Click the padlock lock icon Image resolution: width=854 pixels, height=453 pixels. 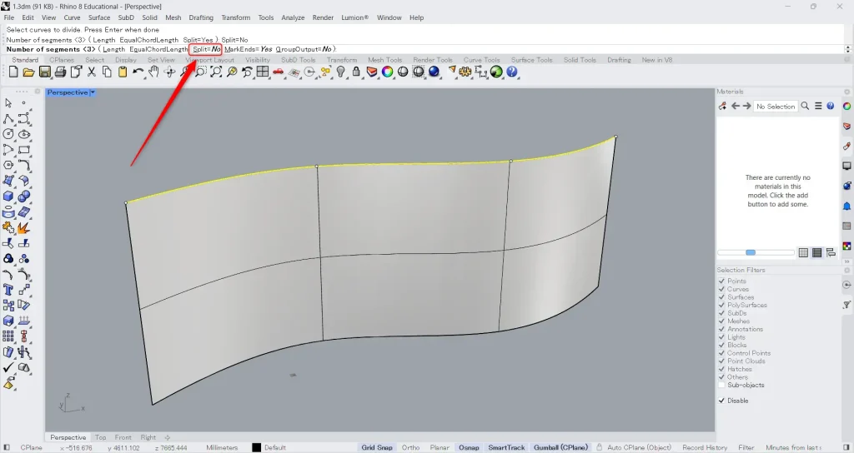coord(356,72)
